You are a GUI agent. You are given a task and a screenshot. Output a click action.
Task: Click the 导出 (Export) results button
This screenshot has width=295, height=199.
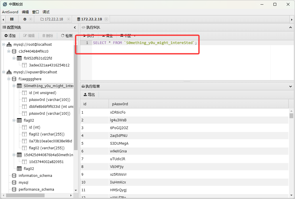[x=89, y=94]
